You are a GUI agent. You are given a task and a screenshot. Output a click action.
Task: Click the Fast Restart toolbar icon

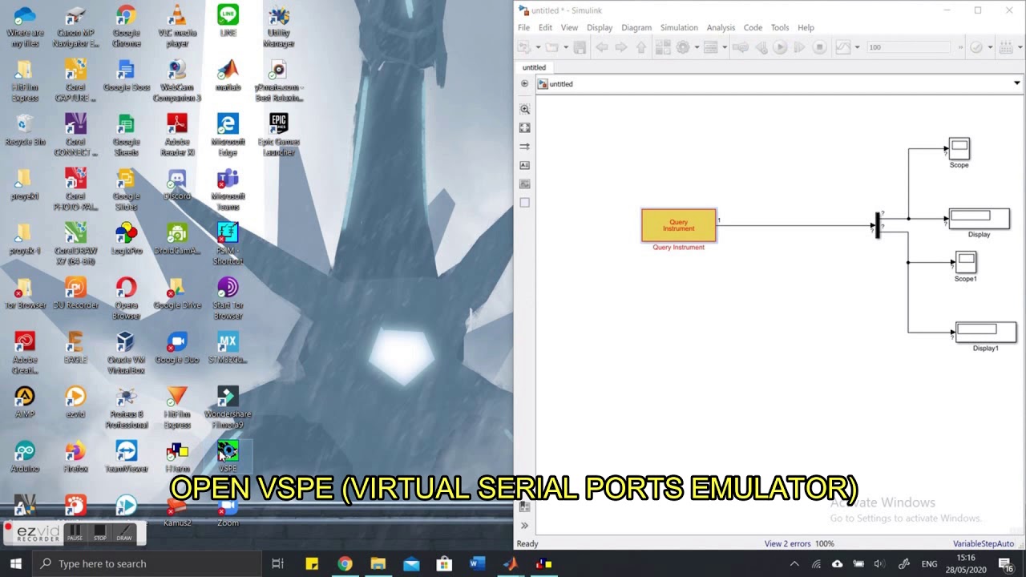pyautogui.click(x=740, y=47)
